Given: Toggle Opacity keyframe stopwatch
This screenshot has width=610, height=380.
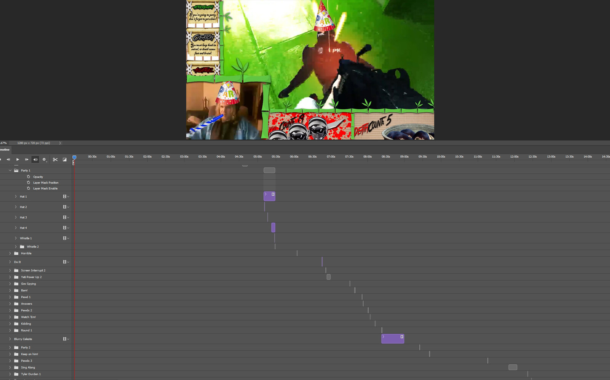Looking at the screenshot, I should pyautogui.click(x=28, y=177).
